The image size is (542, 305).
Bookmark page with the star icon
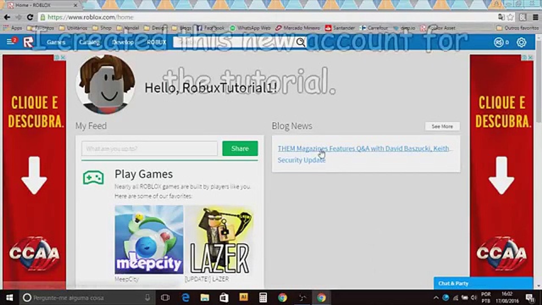[510, 17]
